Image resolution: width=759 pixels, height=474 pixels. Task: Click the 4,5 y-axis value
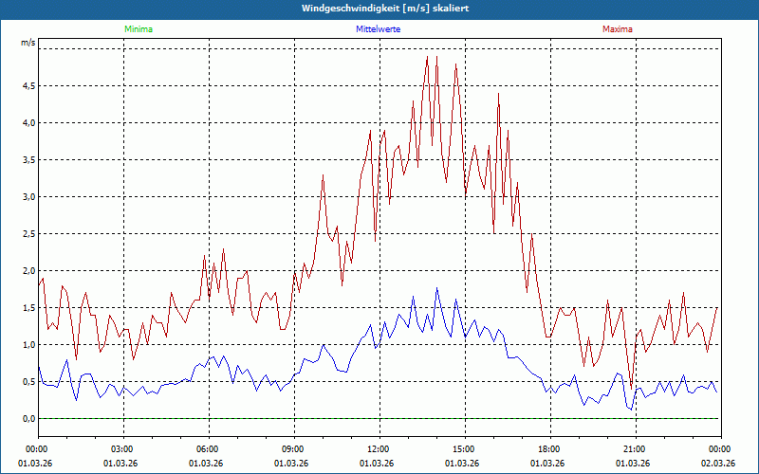click(x=29, y=86)
